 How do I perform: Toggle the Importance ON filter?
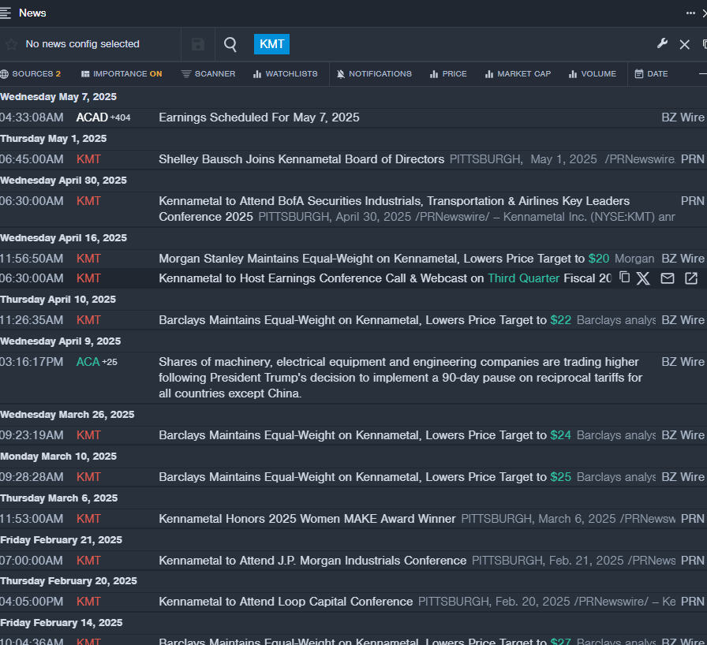(122, 74)
